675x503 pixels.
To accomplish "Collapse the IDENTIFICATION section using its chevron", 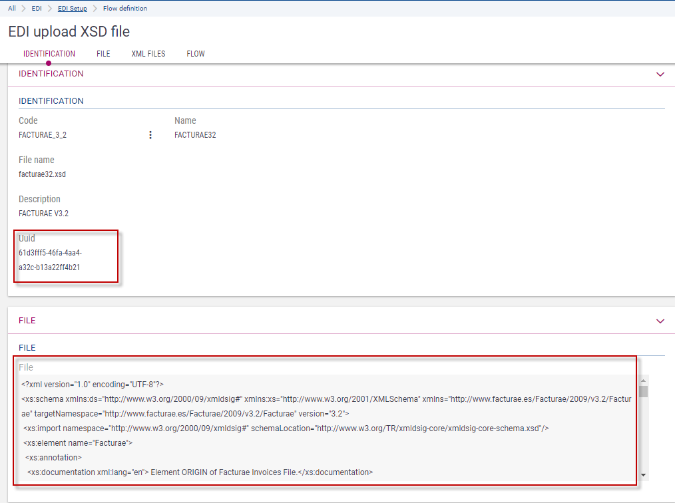I will coord(660,75).
